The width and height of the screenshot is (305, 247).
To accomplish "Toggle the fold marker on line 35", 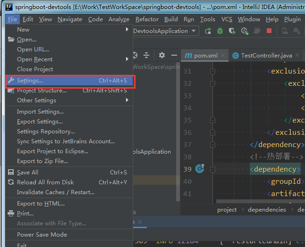I will click(x=212, y=120).
